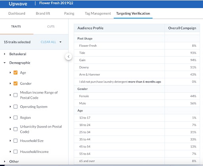The image size is (203, 166).
Task: Click the CLEAR ALL link
Action: coord(48,42)
